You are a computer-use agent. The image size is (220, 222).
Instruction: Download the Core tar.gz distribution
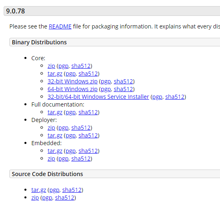click(55, 74)
